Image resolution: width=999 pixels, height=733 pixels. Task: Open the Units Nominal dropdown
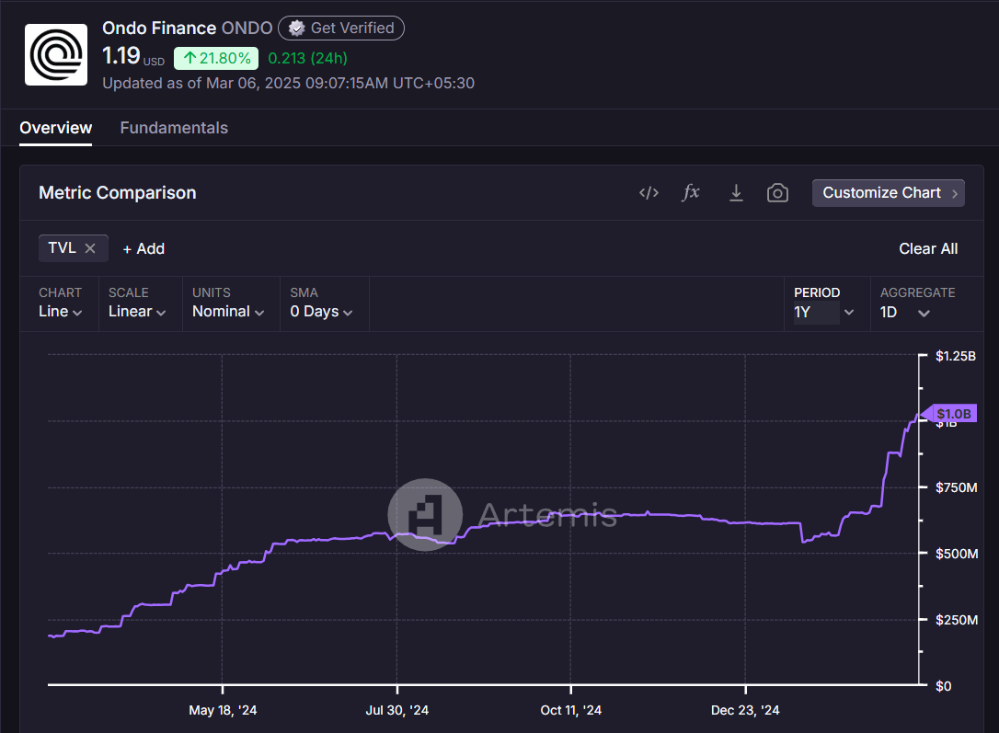[x=228, y=312]
